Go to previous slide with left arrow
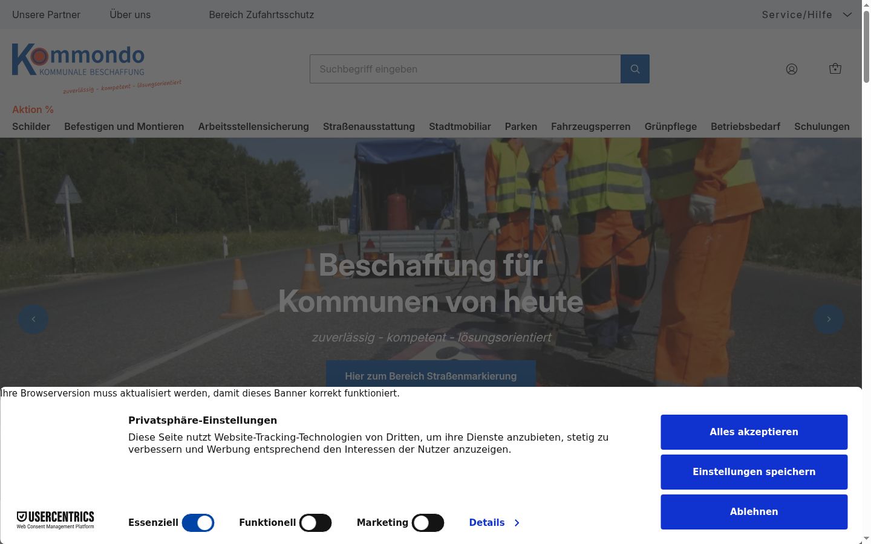Screen dimensions: 871x544 coord(33,319)
